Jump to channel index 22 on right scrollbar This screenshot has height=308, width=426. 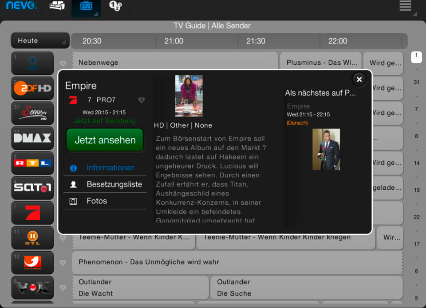(x=416, y=217)
